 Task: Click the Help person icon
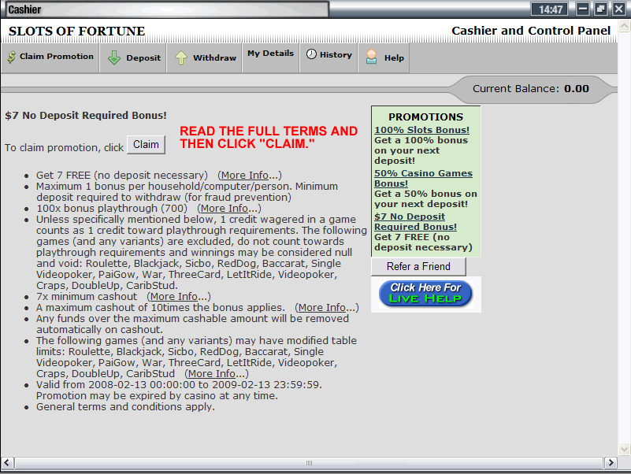coord(372,57)
